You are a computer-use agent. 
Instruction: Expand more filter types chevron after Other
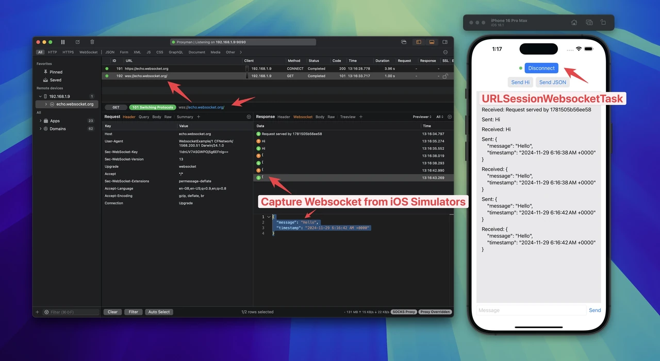(241, 52)
